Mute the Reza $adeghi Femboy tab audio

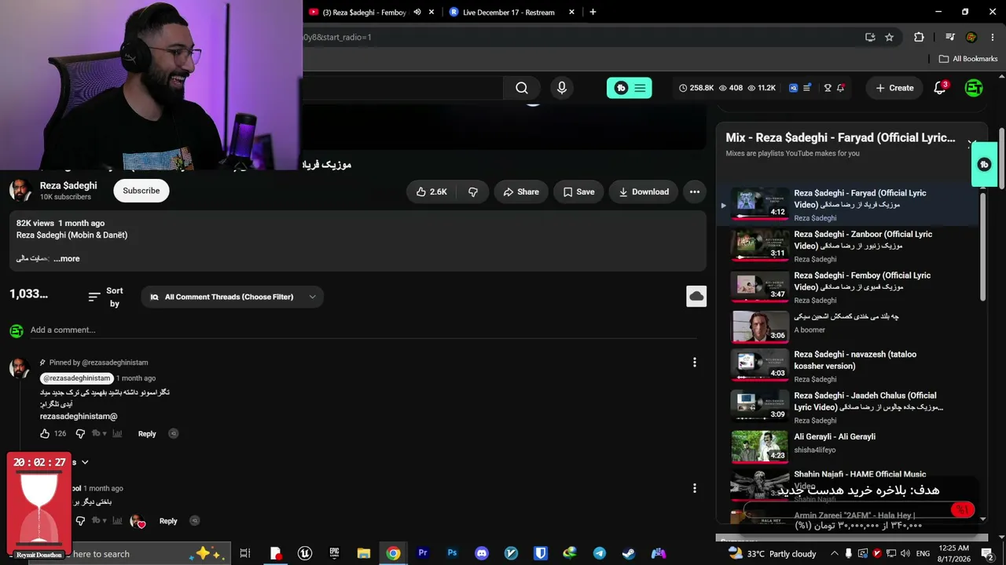coord(417,12)
